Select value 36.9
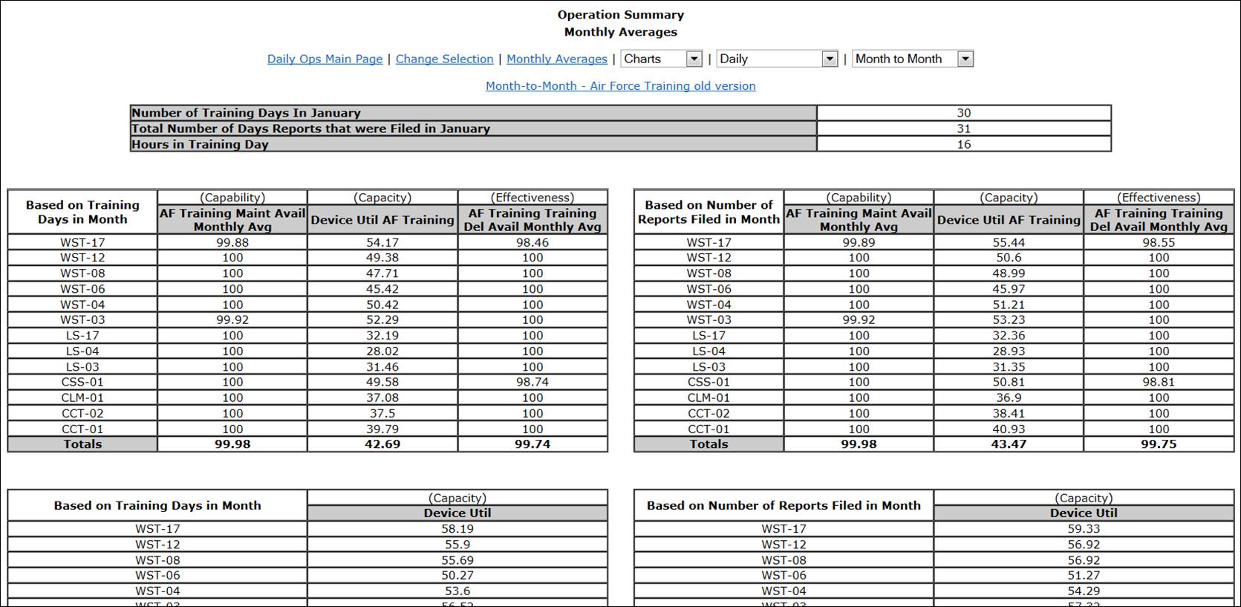 [x=1009, y=397]
